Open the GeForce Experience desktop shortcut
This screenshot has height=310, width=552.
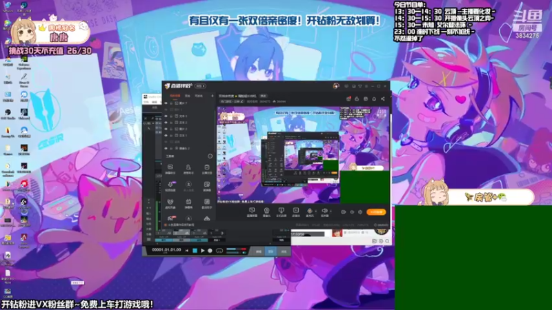(x=23, y=61)
